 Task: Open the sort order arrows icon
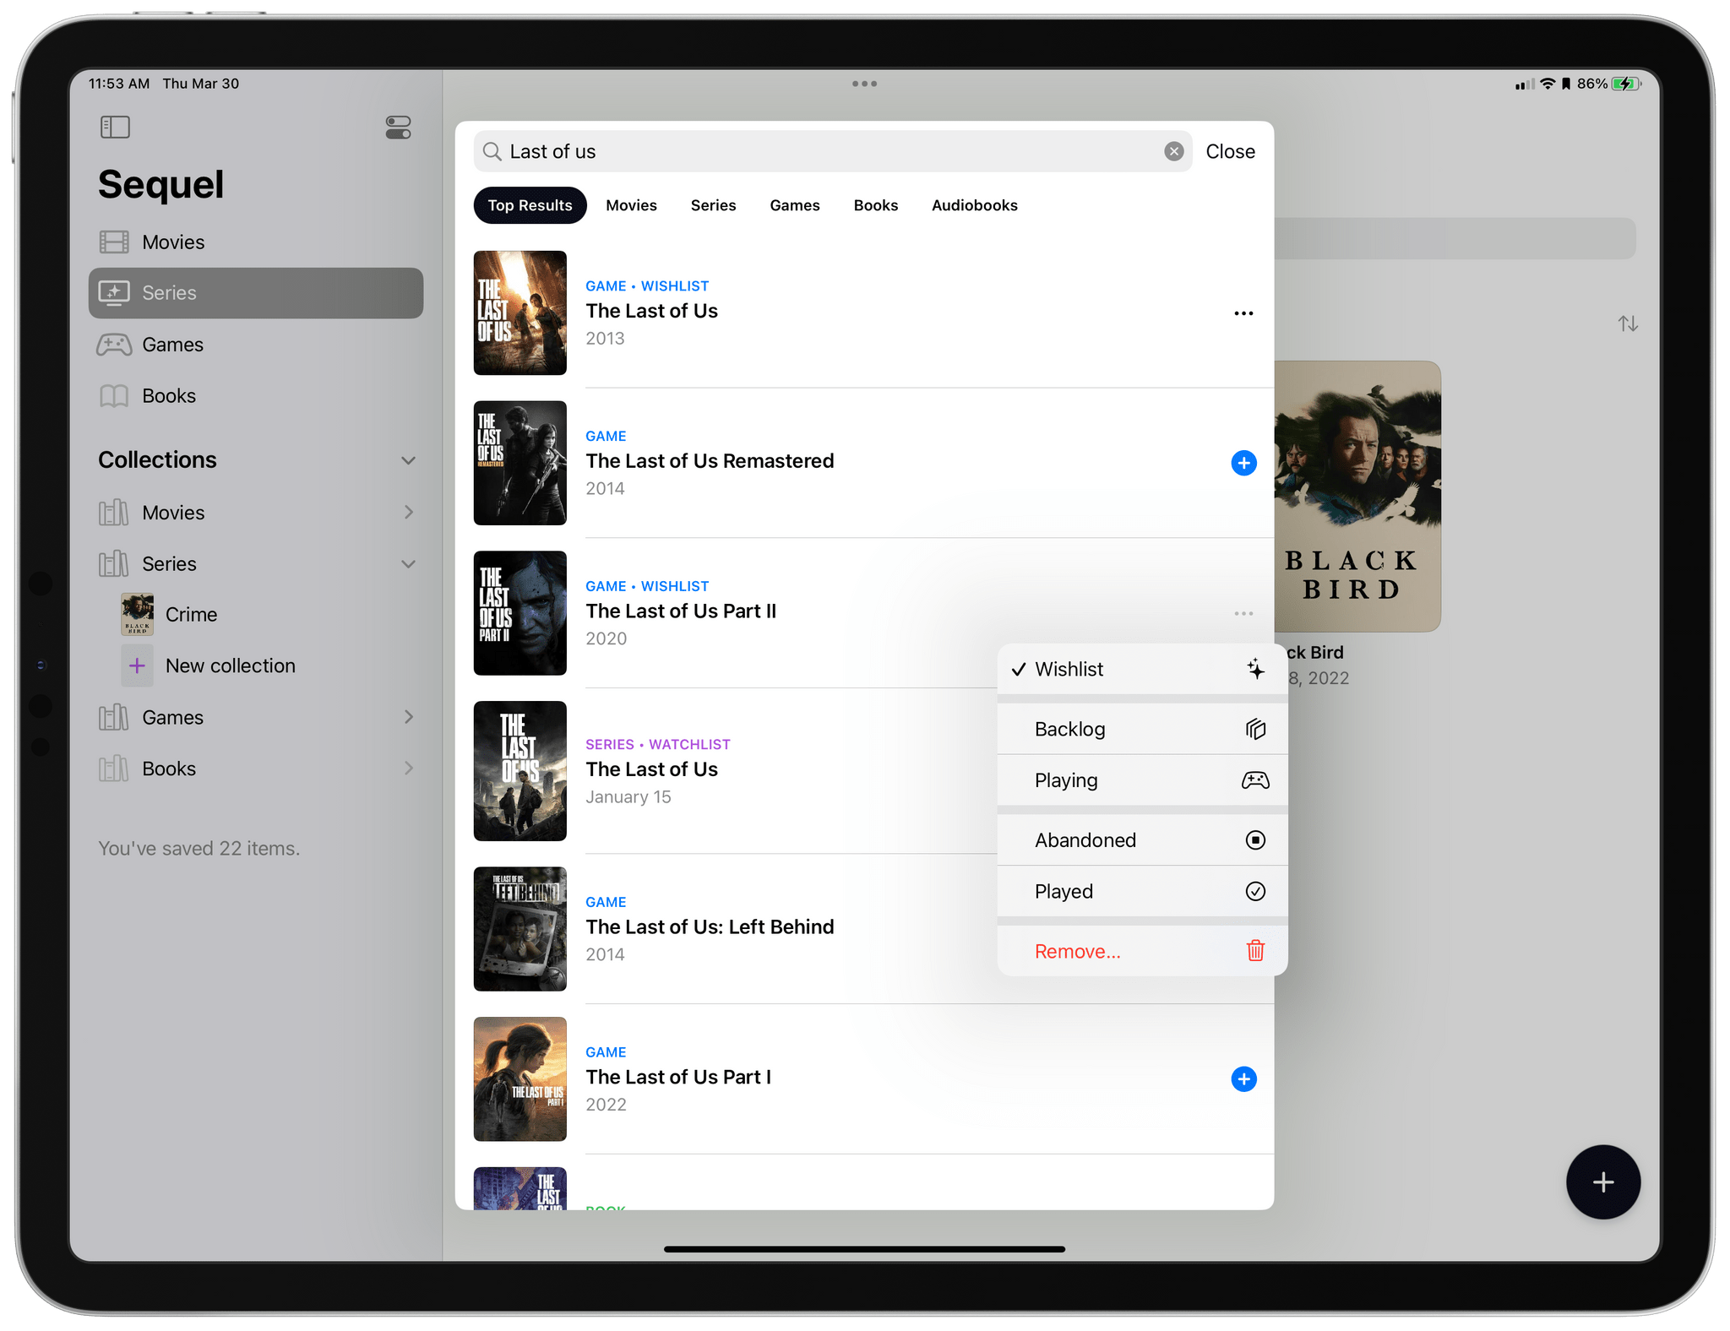tap(1628, 323)
